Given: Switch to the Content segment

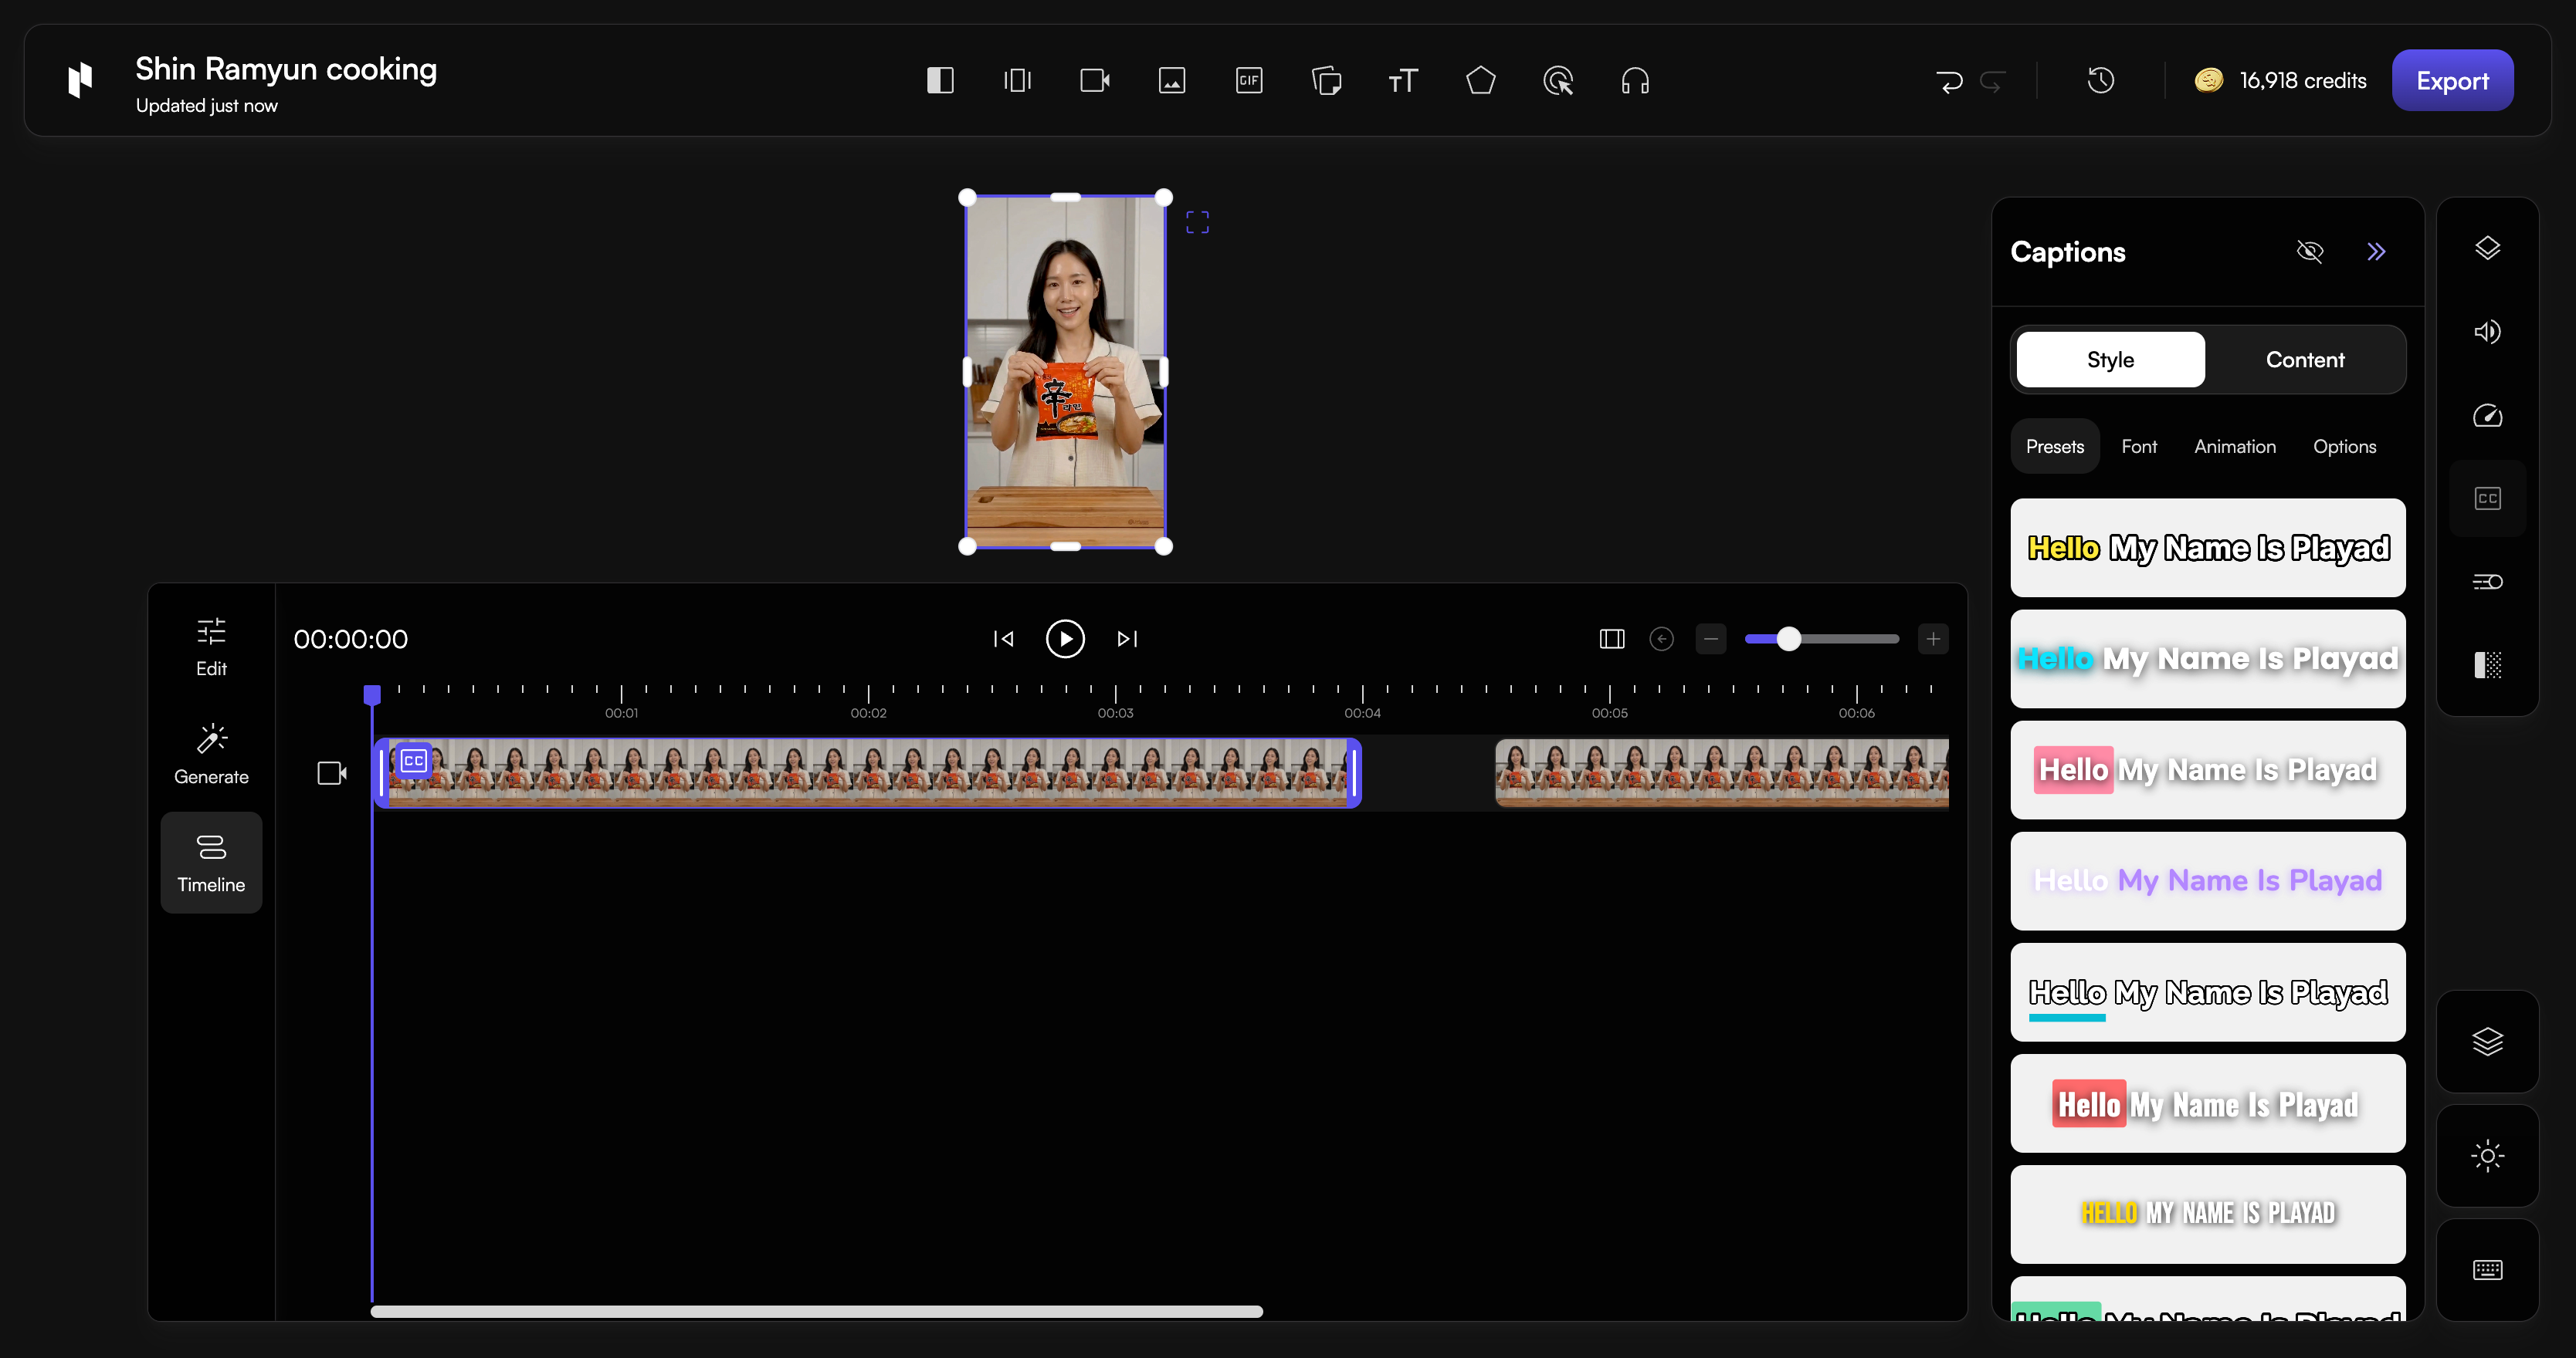Looking at the screenshot, I should click(2304, 360).
